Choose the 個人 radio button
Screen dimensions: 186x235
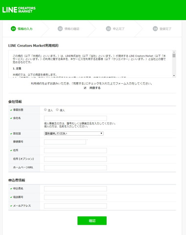(x=57, y=110)
